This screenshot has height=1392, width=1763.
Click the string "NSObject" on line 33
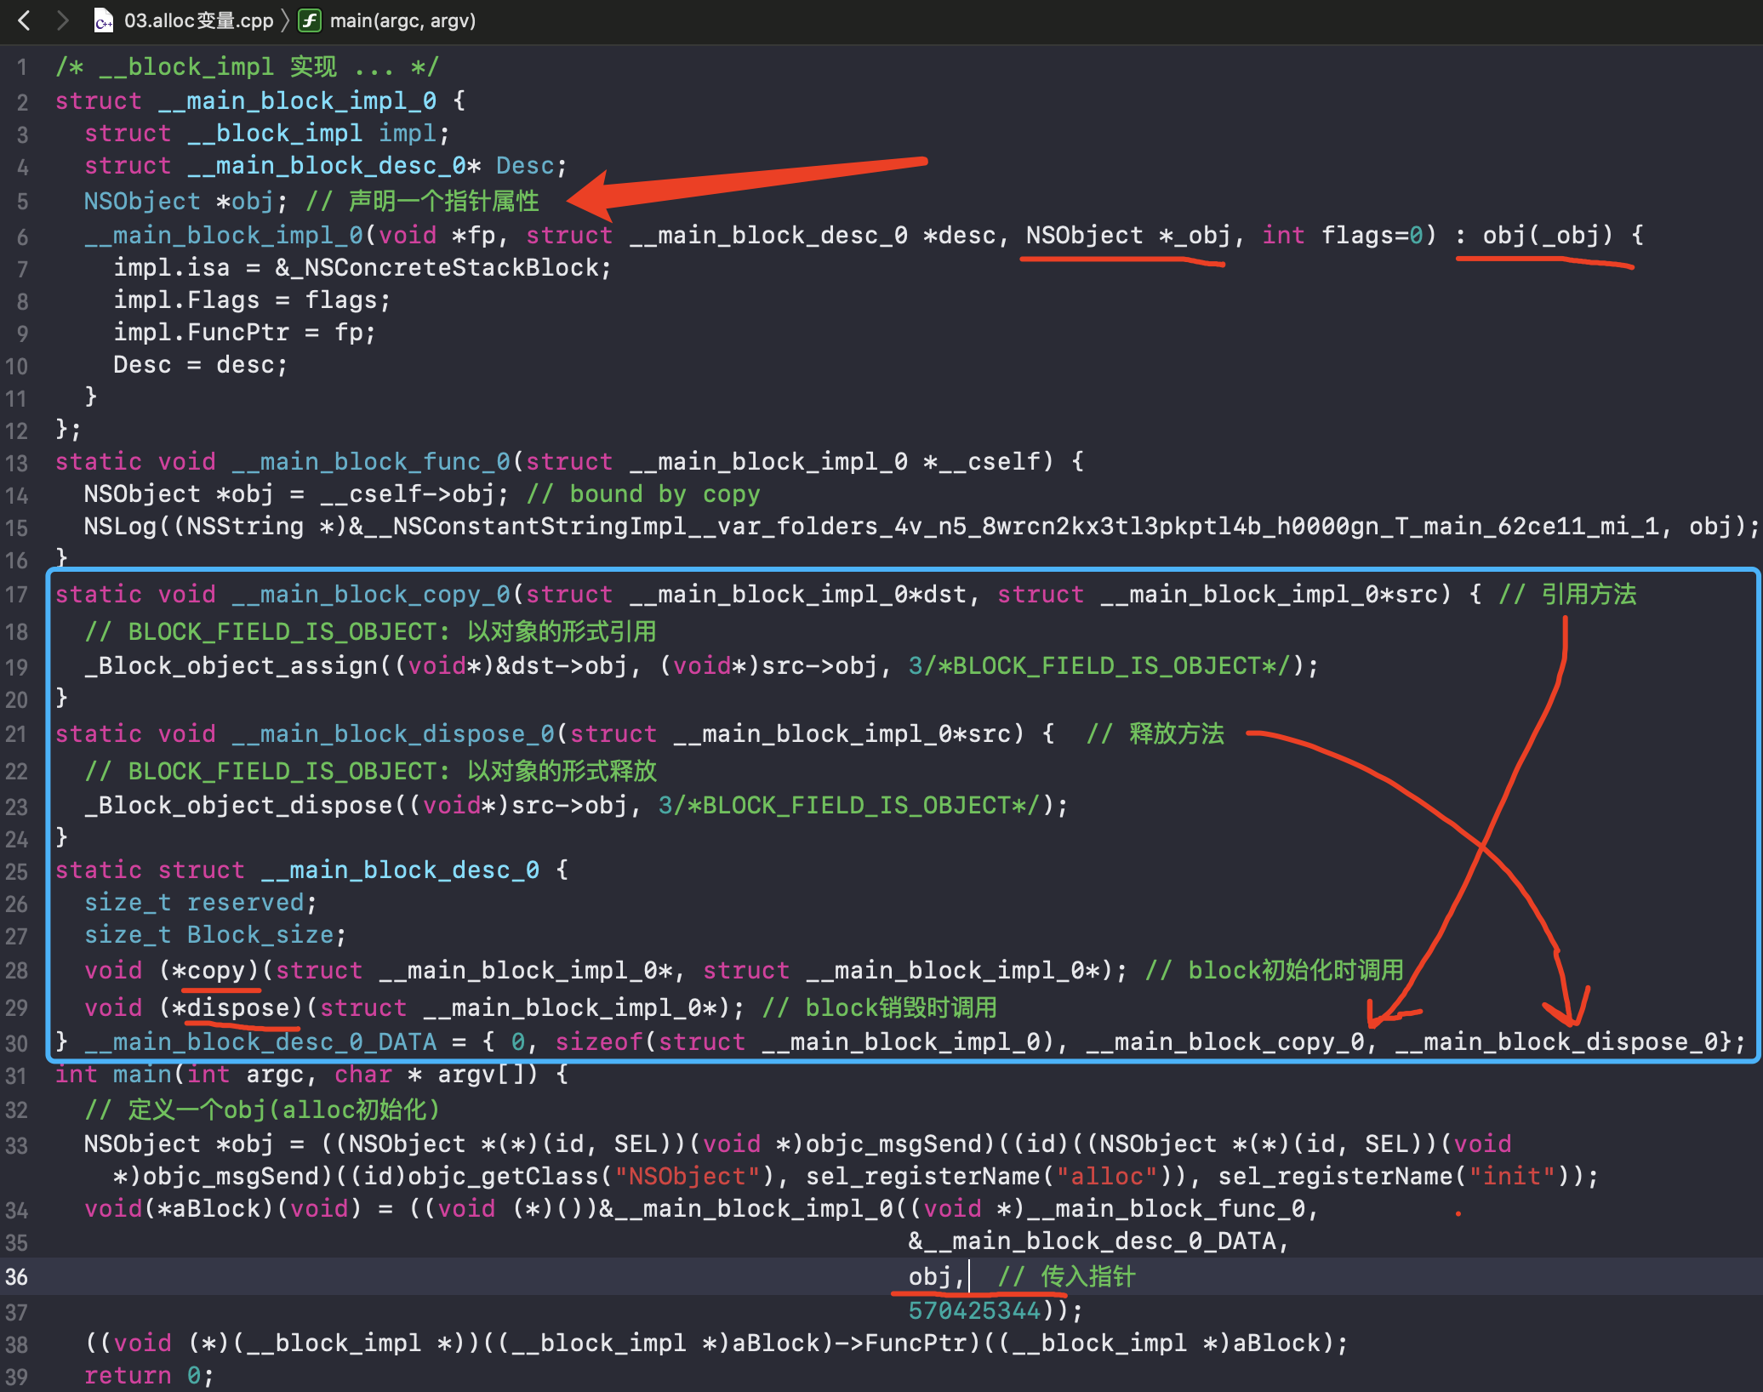687,1177
